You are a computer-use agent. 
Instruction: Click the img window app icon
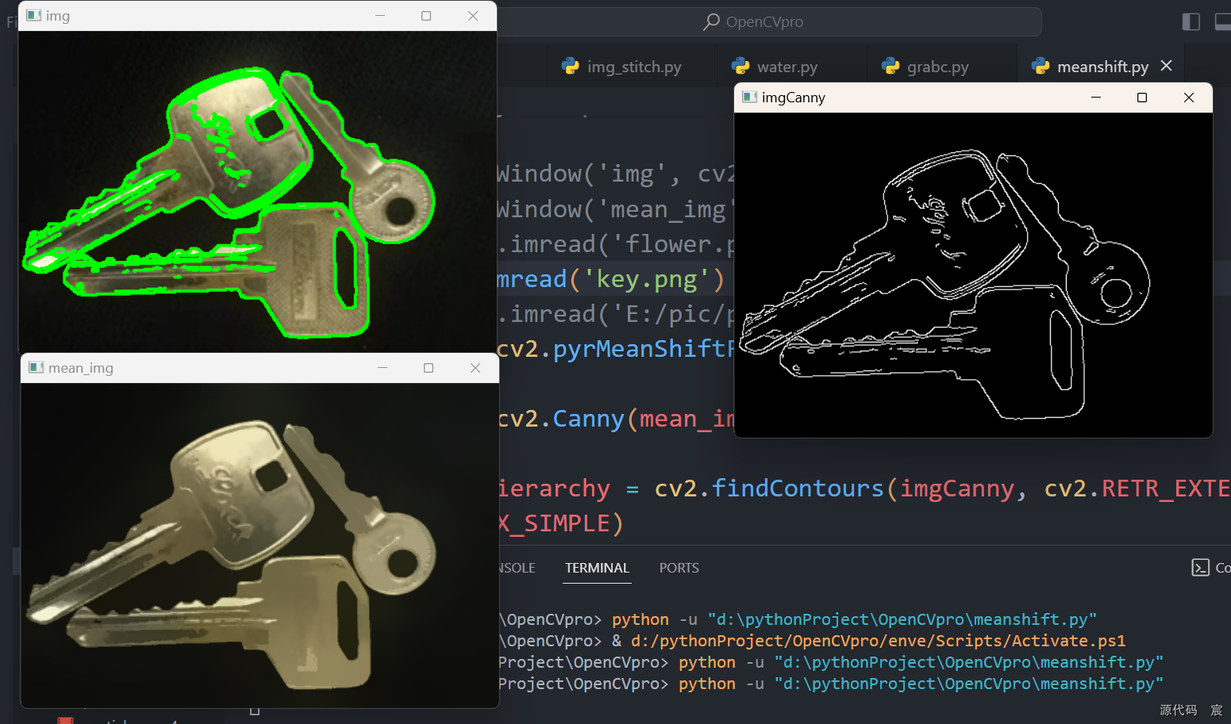(33, 15)
